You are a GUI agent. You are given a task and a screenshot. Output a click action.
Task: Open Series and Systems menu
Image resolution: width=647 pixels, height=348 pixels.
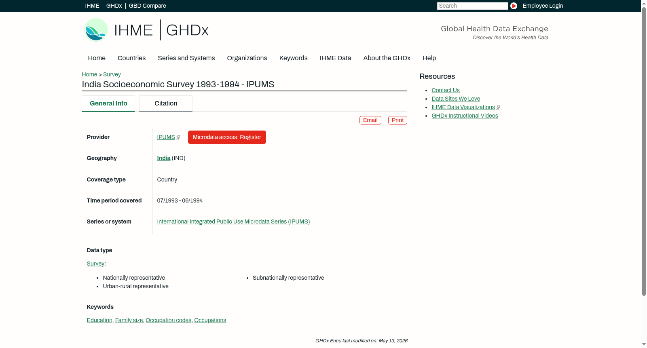point(186,58)
